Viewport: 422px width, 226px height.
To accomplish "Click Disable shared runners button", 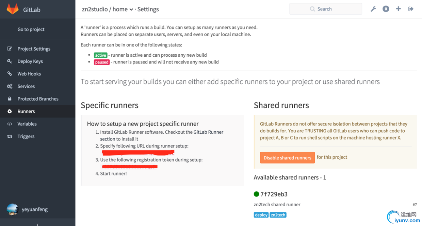I will coord(287,157).
